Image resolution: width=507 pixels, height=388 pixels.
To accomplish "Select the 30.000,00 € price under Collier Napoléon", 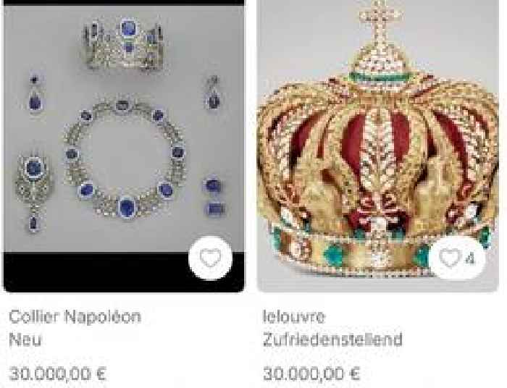I will [x=57, y=374].
